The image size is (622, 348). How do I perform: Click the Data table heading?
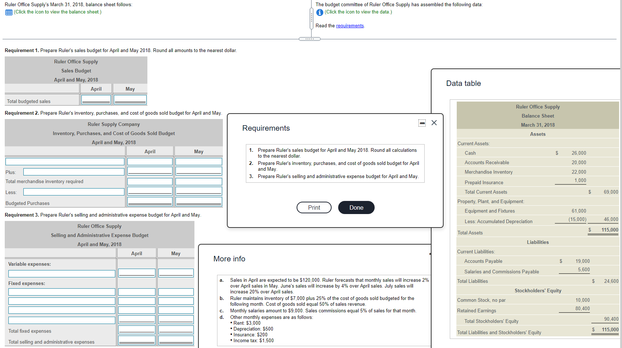tap(463, 83)
